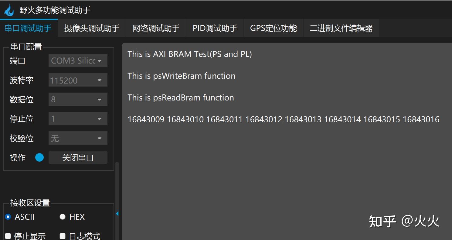Switch to the 摄像头调试助手 tab
This screenshot has height=240, width=452.
[92, 28]
